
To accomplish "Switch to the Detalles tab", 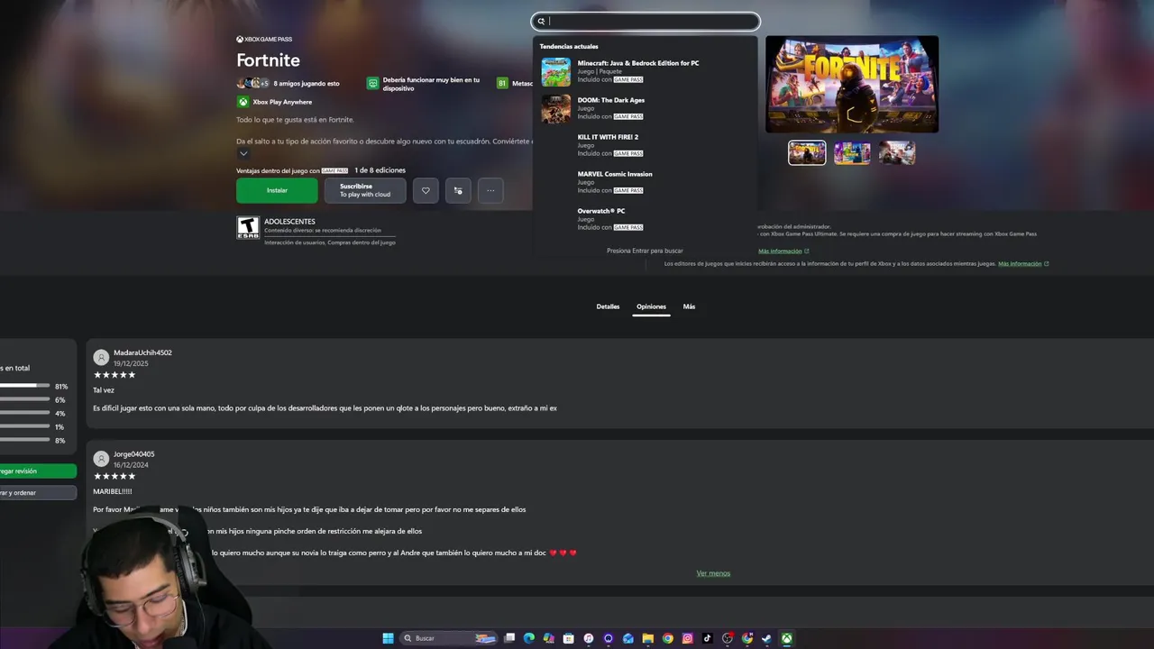I will click(x=608, y=306).
